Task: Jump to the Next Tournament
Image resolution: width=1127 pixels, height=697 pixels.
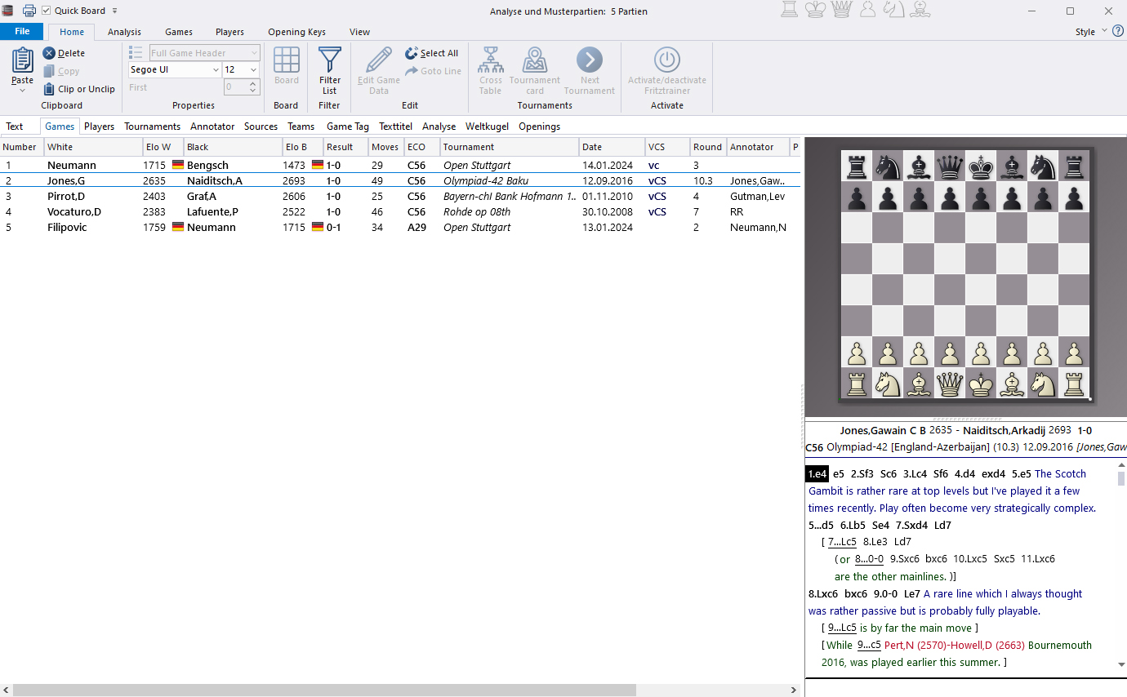Action: 590,71
